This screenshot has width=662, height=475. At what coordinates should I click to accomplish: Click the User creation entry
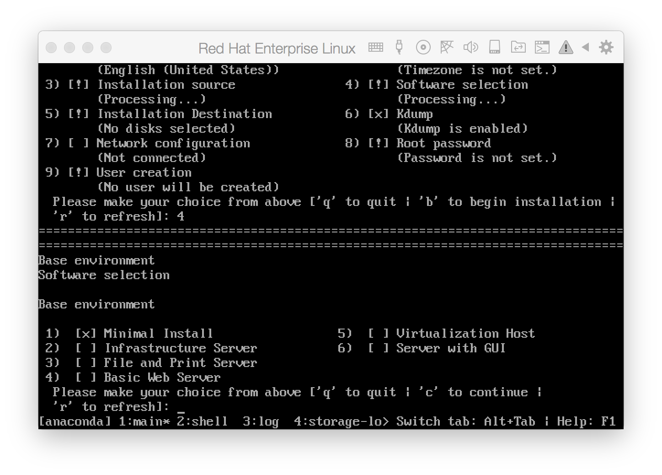coord(144,173)
